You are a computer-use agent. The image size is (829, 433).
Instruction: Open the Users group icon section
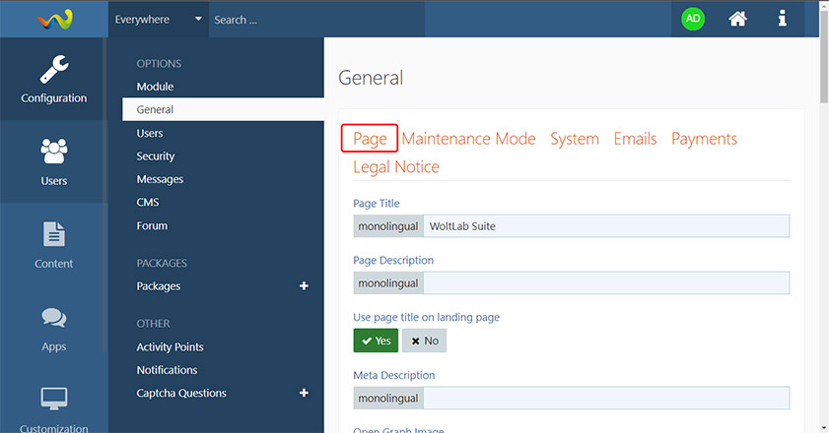(53, 161)
